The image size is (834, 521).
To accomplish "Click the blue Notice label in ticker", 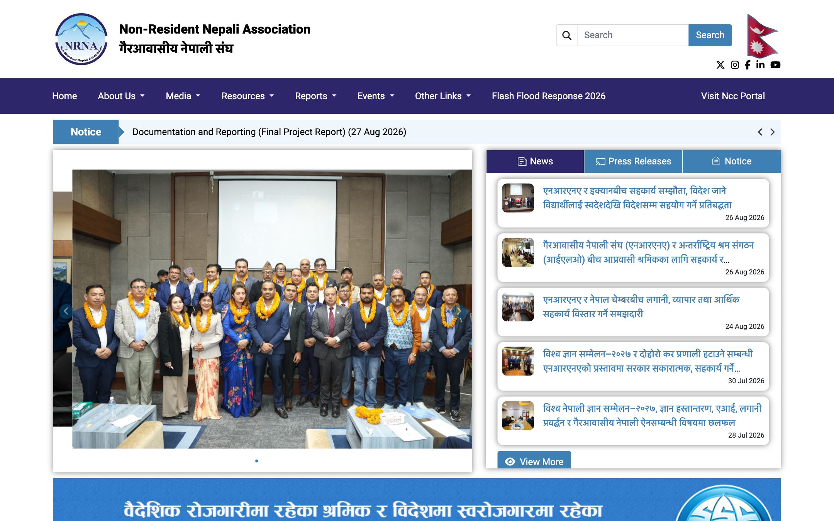I will coord(86,132).
